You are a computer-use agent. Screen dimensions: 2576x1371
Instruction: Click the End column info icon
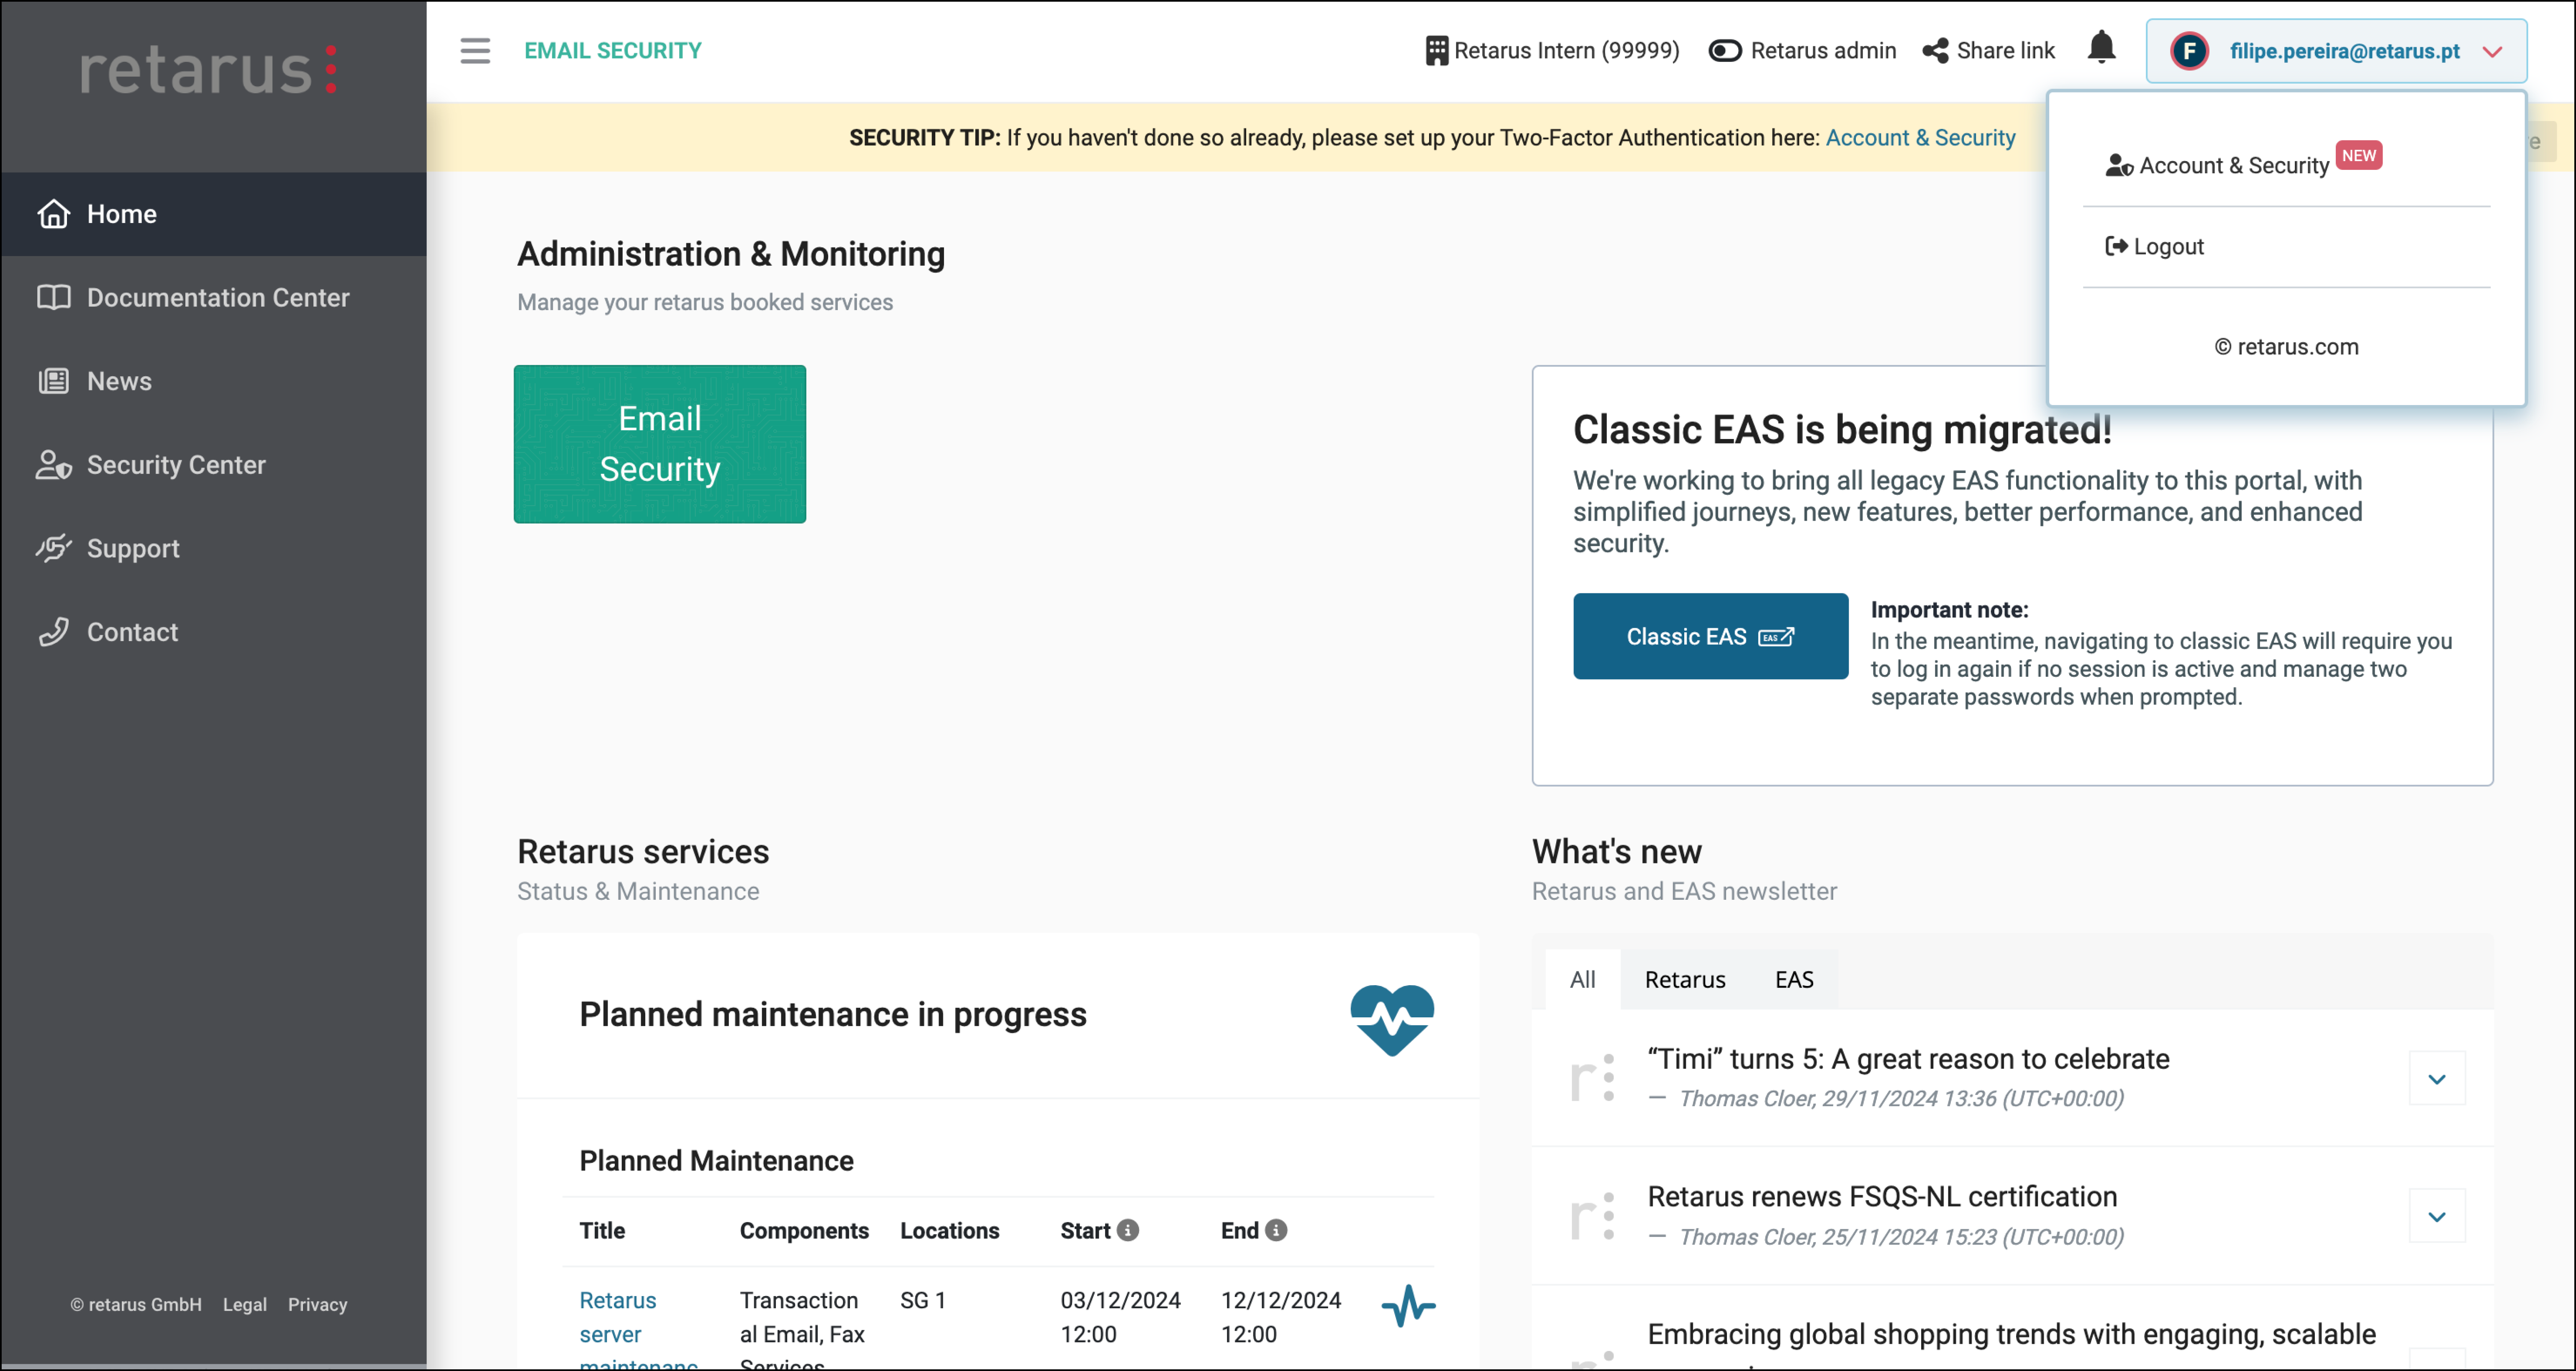coord(1276,1230)
